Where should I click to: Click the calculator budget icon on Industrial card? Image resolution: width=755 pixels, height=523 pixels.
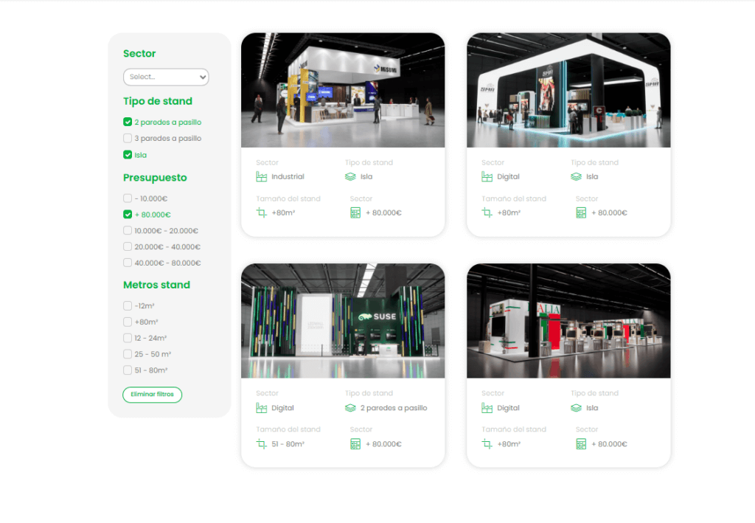pos(355,213)
